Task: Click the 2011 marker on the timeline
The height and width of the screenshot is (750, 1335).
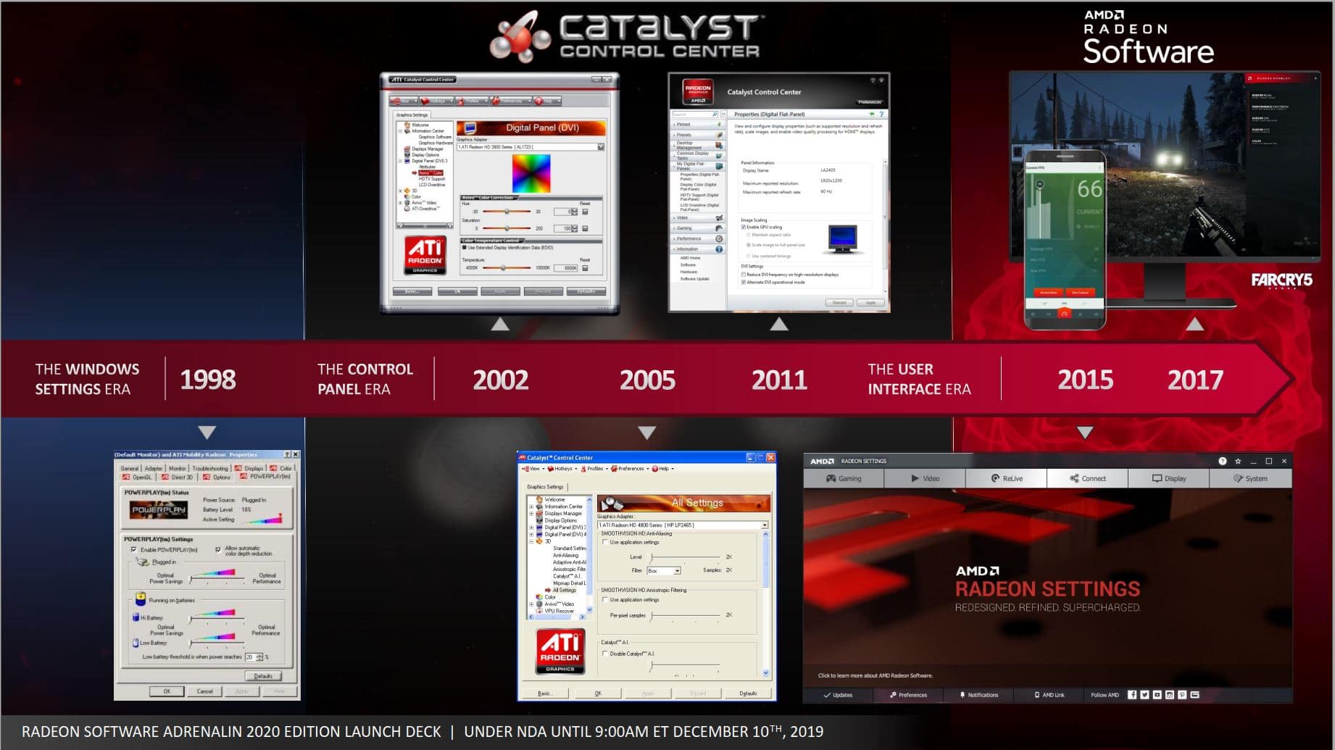Action: pyautogui.click(x=779, y=380)
